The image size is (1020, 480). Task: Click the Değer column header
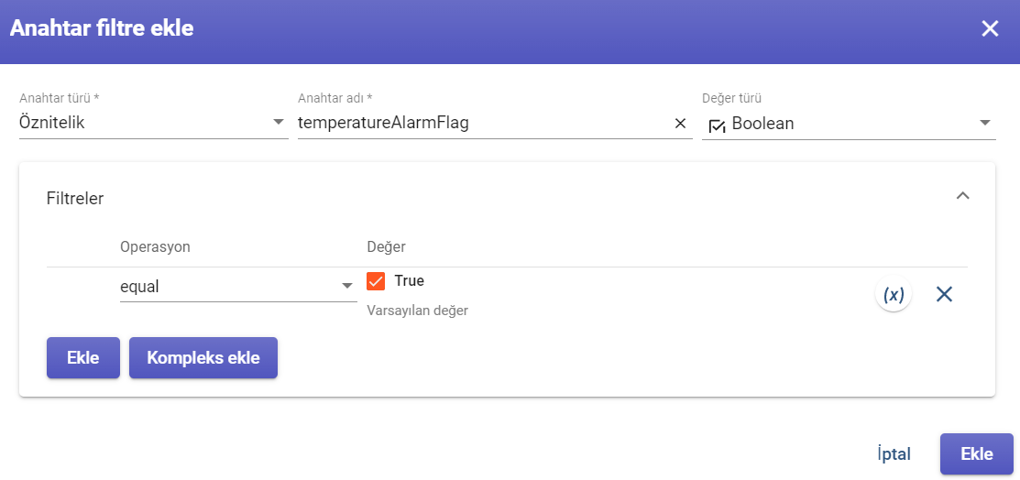(387, 246)
